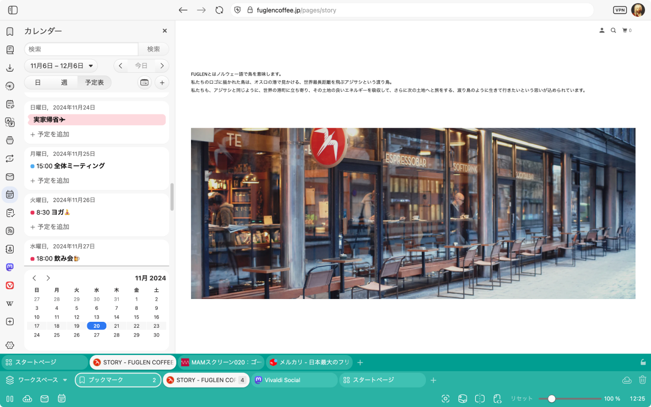This screenshot has height=407, width=651.
Task: Go to next month in mini calendar
Action: (x=48, y=278)
